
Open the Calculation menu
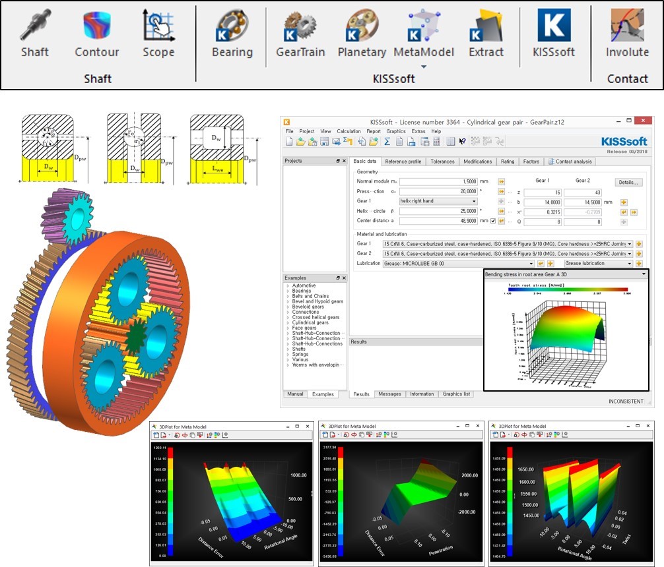click(x=349, y=131)
